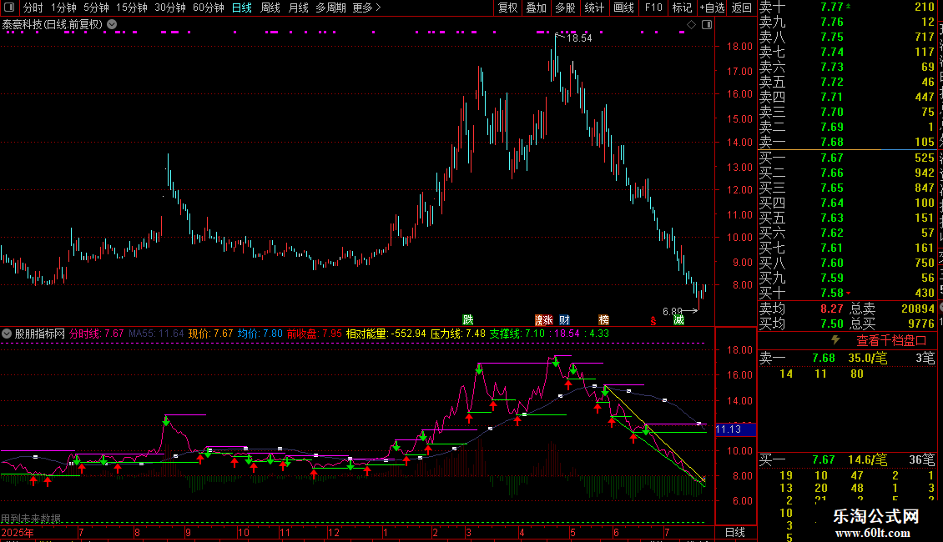Expand the 更多 more periods menu

pos(367,8)
